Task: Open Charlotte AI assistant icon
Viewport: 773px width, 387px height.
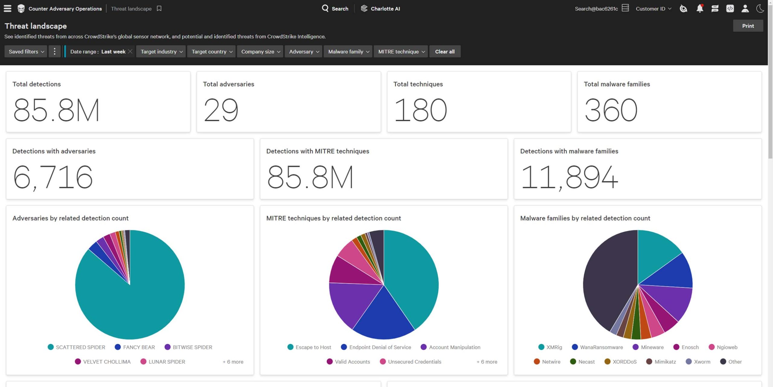Action: point(364,8)
